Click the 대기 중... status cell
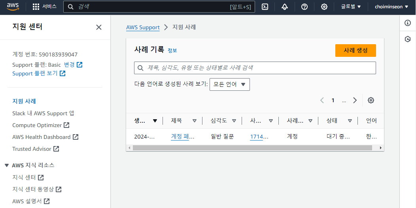This screenshot has height=208, width=416. [x=338, y=137]
